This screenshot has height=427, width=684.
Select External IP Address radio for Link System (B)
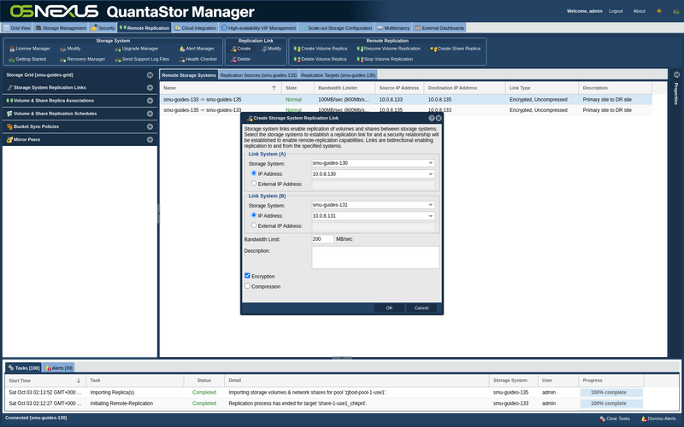254,225
